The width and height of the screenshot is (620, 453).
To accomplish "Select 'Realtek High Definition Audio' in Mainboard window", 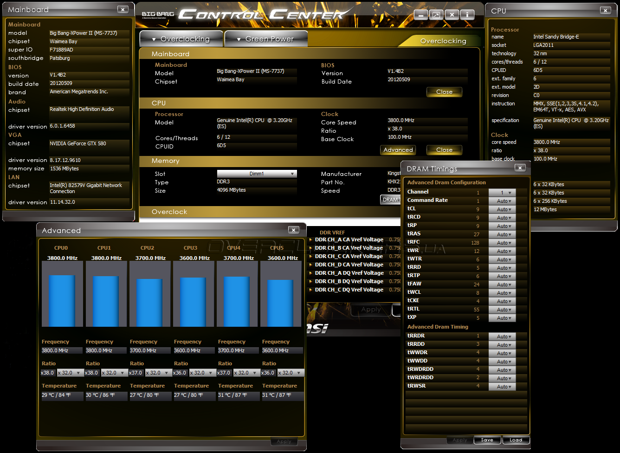I will pyautogui.click(x=82, y=109).
